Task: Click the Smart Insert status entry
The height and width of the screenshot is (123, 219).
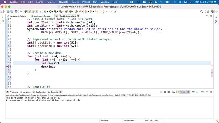Action: (129, 120)
